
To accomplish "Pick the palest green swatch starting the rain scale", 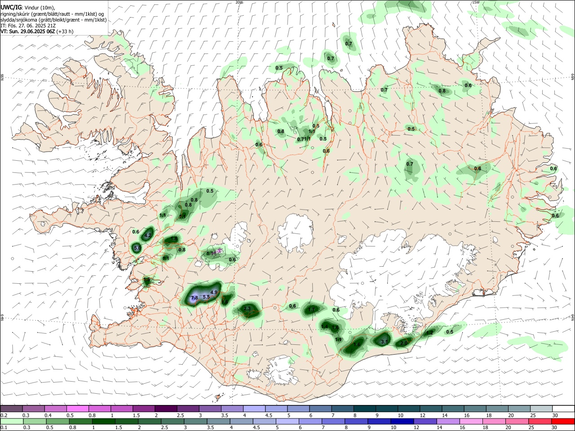I will [x=11, y=421].
